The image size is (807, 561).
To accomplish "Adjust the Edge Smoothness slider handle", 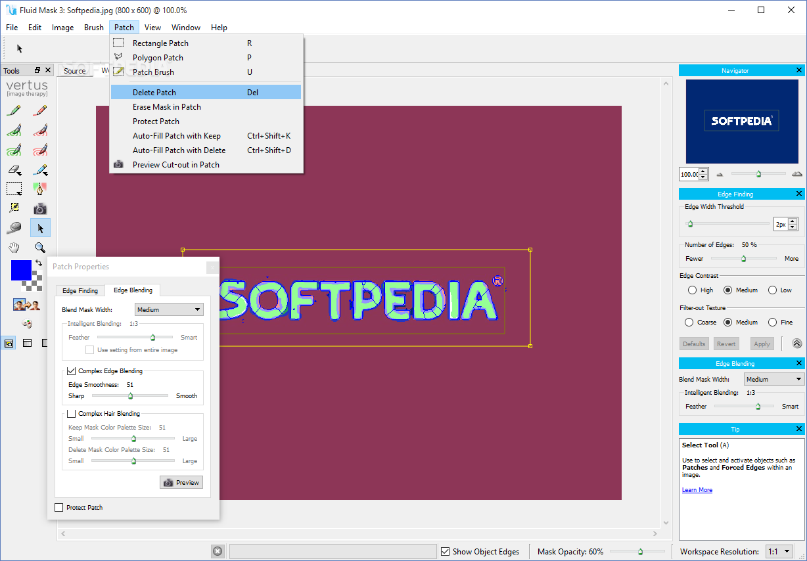I will tap(130, 396).
